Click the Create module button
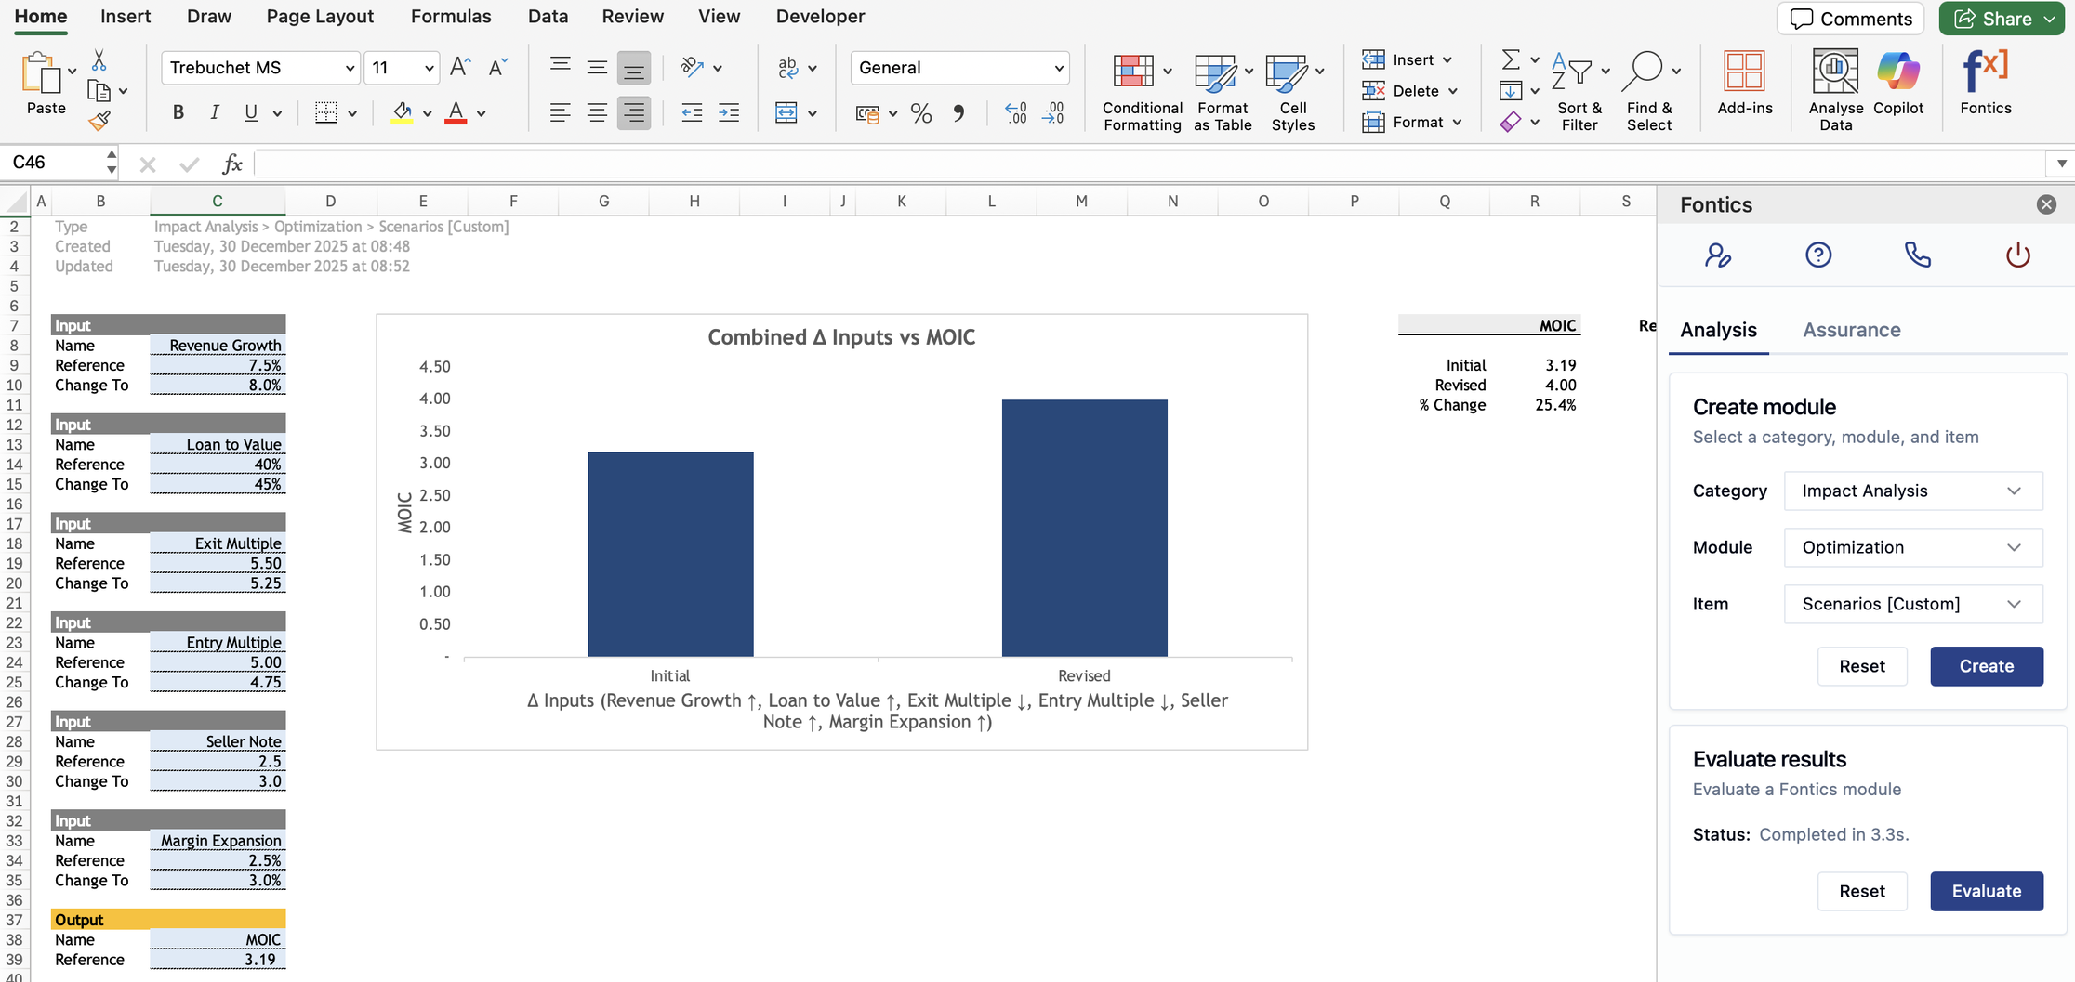Screen dimensions: 2075x982 [x=1986, y=666]
